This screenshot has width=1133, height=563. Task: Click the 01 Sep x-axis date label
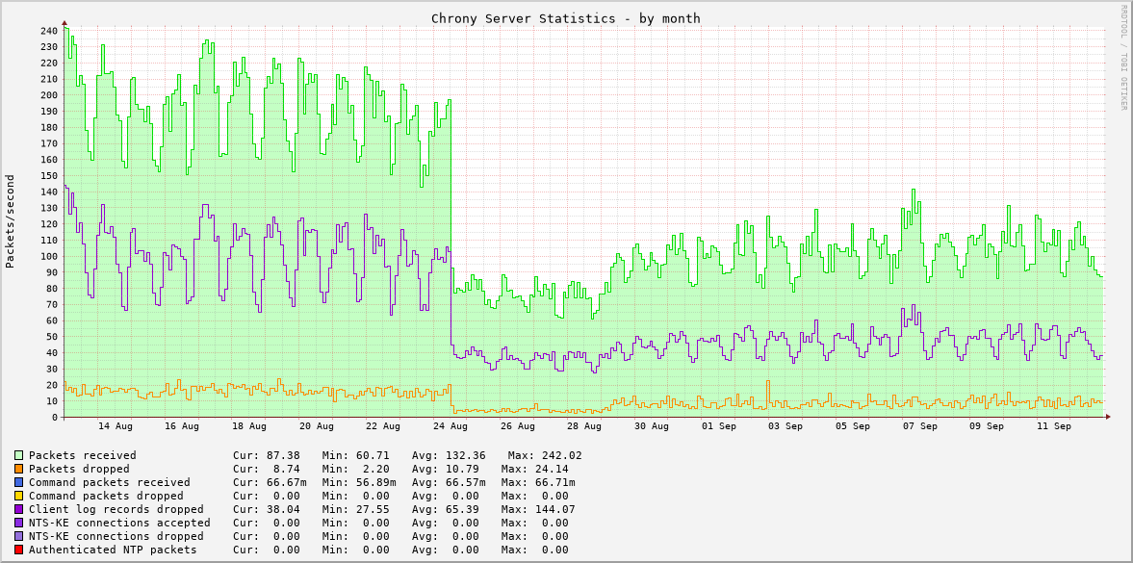[718, 426]
